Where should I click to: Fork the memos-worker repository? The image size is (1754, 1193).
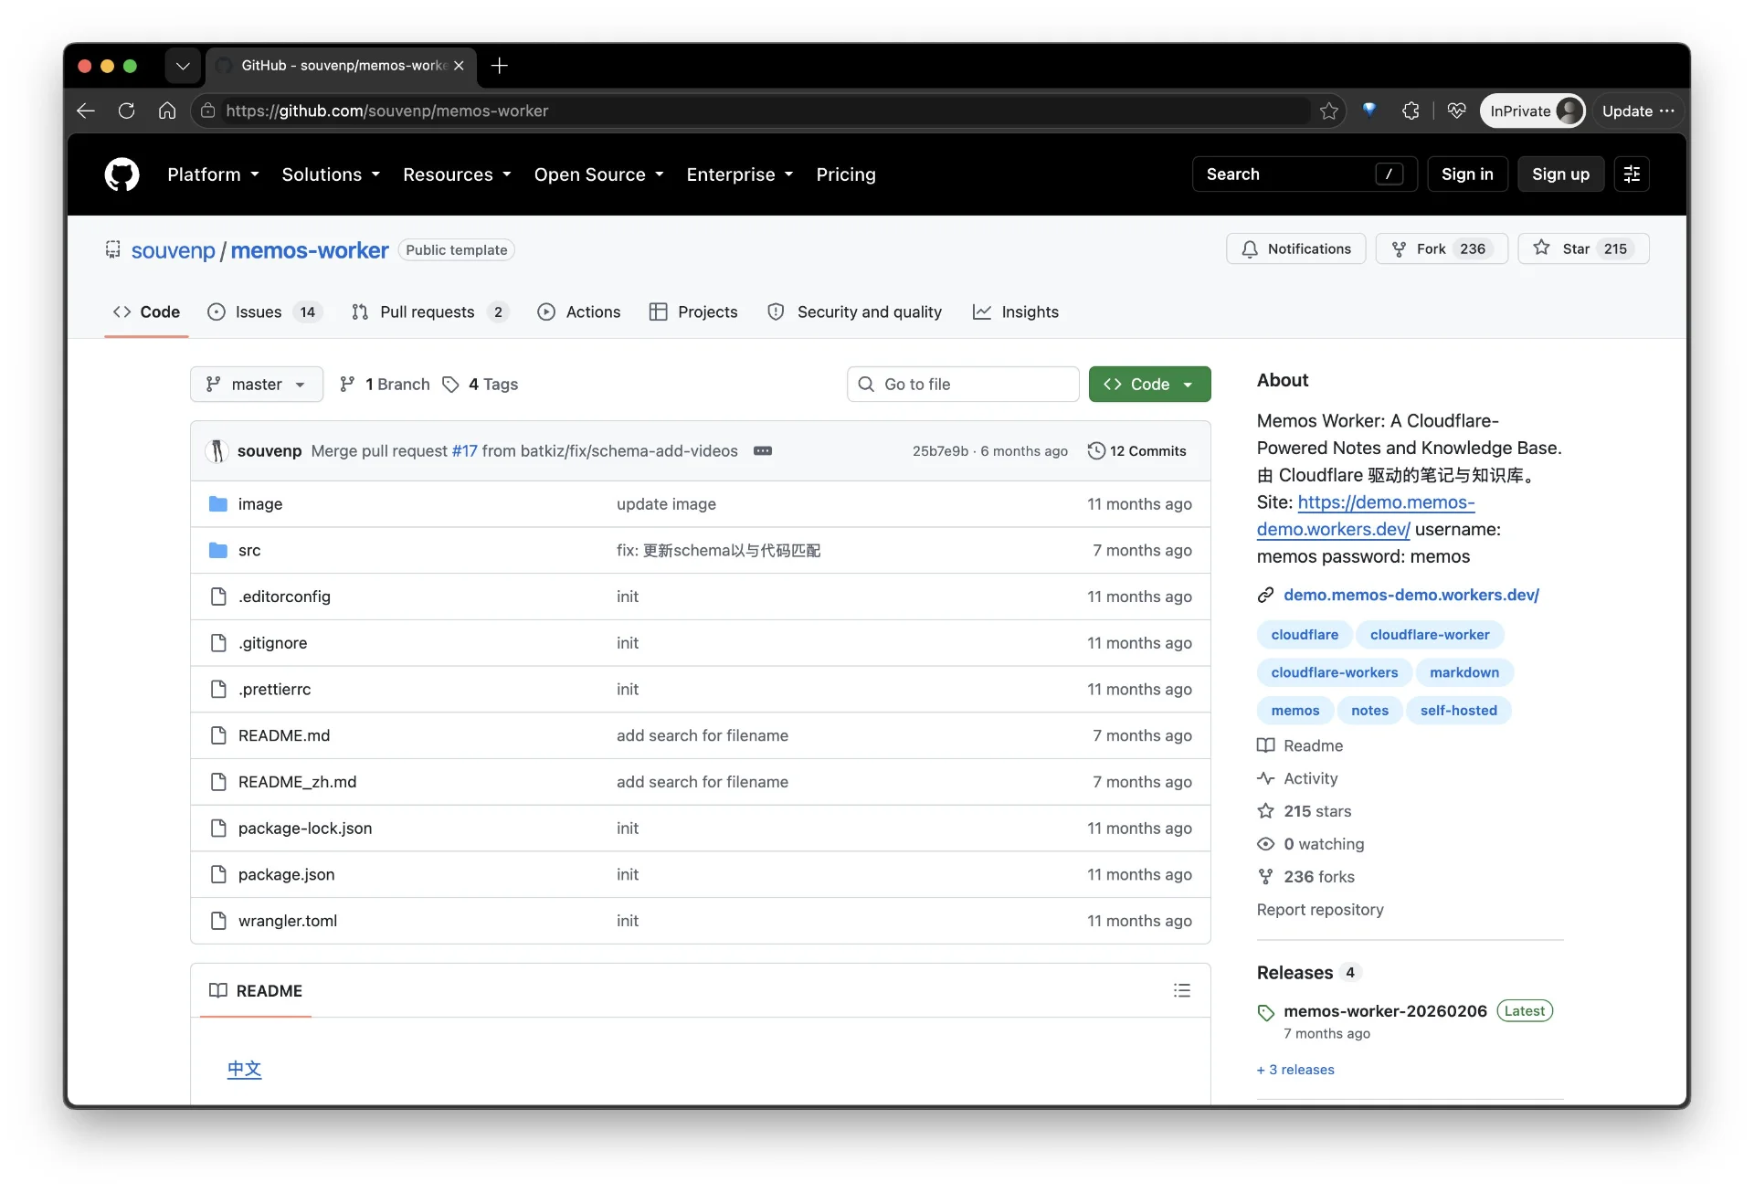[x=1442, y=248]
